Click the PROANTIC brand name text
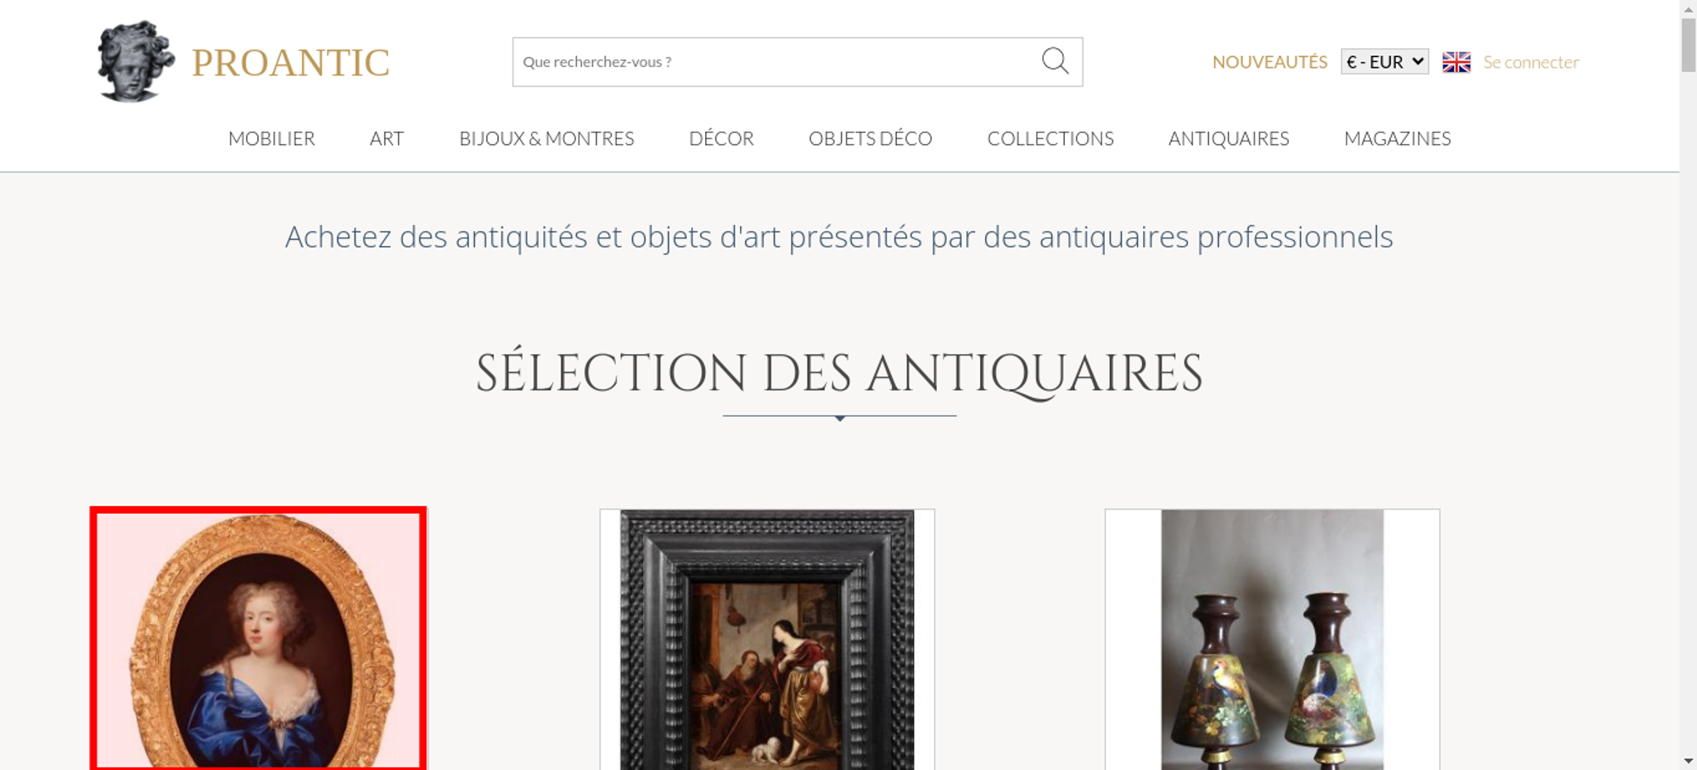1697x770 pixels. [x=290, y=63]
